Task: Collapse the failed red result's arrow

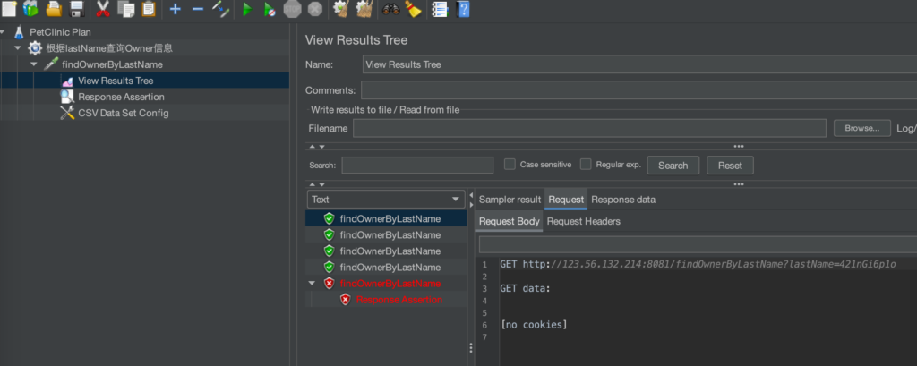Action: (313, 284)
